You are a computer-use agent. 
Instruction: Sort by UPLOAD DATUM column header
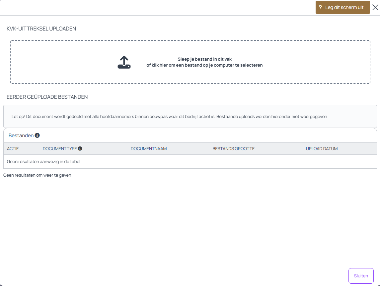click(x=322, y=149)
